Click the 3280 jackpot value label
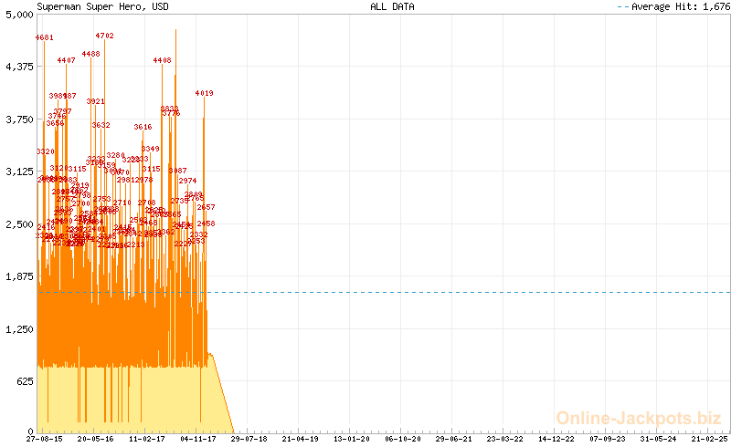 pos(116,155)
